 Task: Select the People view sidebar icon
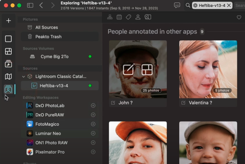(x=8, y=89)
